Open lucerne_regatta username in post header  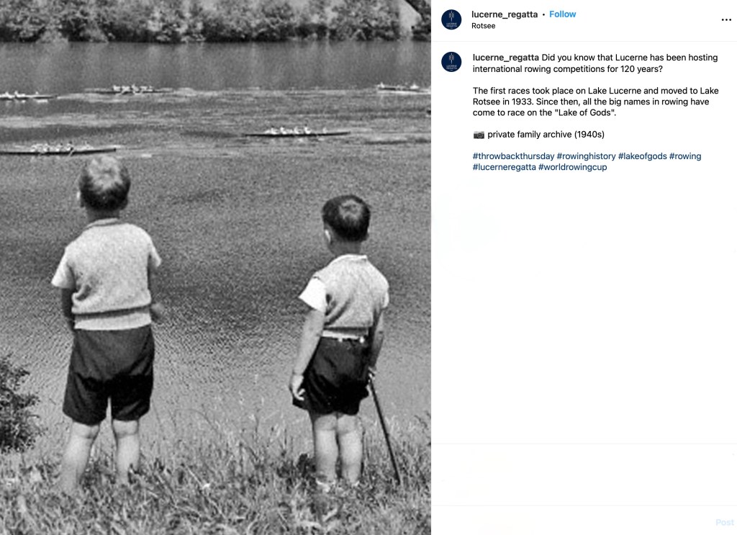[505, 14]
